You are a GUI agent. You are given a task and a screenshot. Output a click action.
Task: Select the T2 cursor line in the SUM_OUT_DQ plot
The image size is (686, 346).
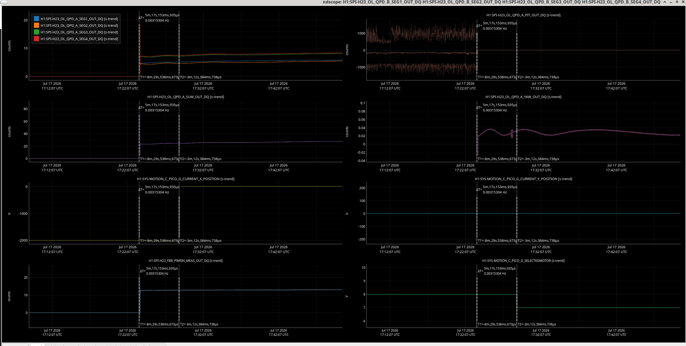(x=179, y=131)
